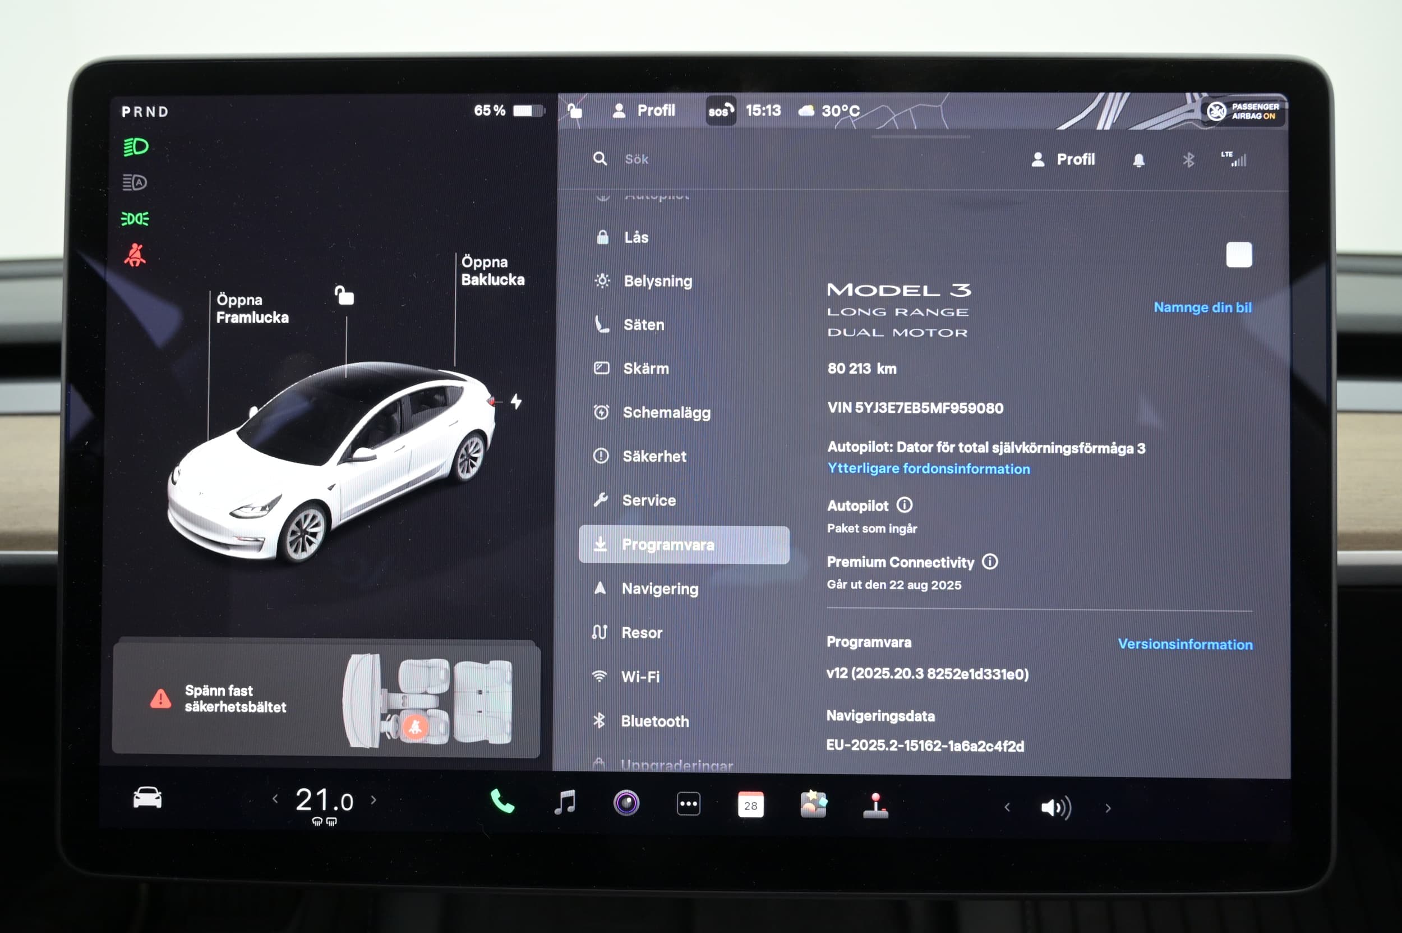
Task: Tap the unlock icon above the car
Action: coord(344,295)
